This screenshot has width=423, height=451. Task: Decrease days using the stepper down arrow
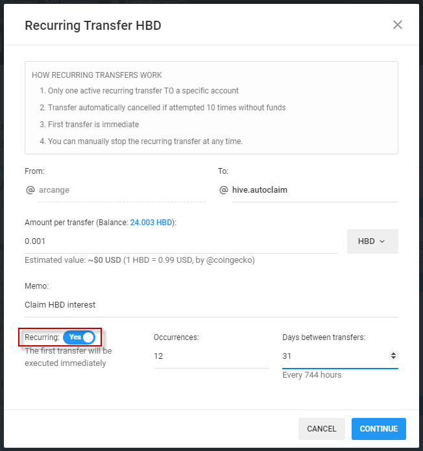coord(393,358)
